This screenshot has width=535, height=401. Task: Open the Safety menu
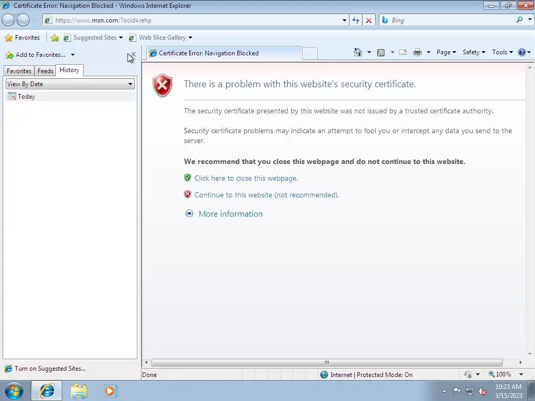tap(474, 52)
